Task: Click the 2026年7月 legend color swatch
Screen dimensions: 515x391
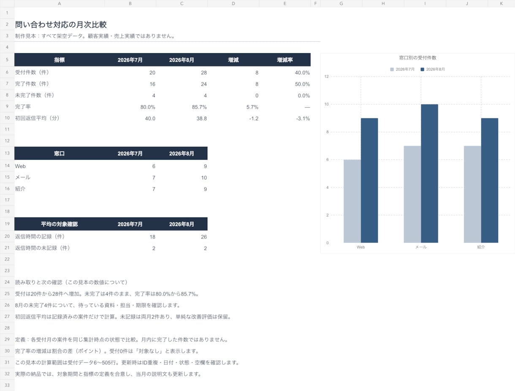Action: tap(392, 69)
